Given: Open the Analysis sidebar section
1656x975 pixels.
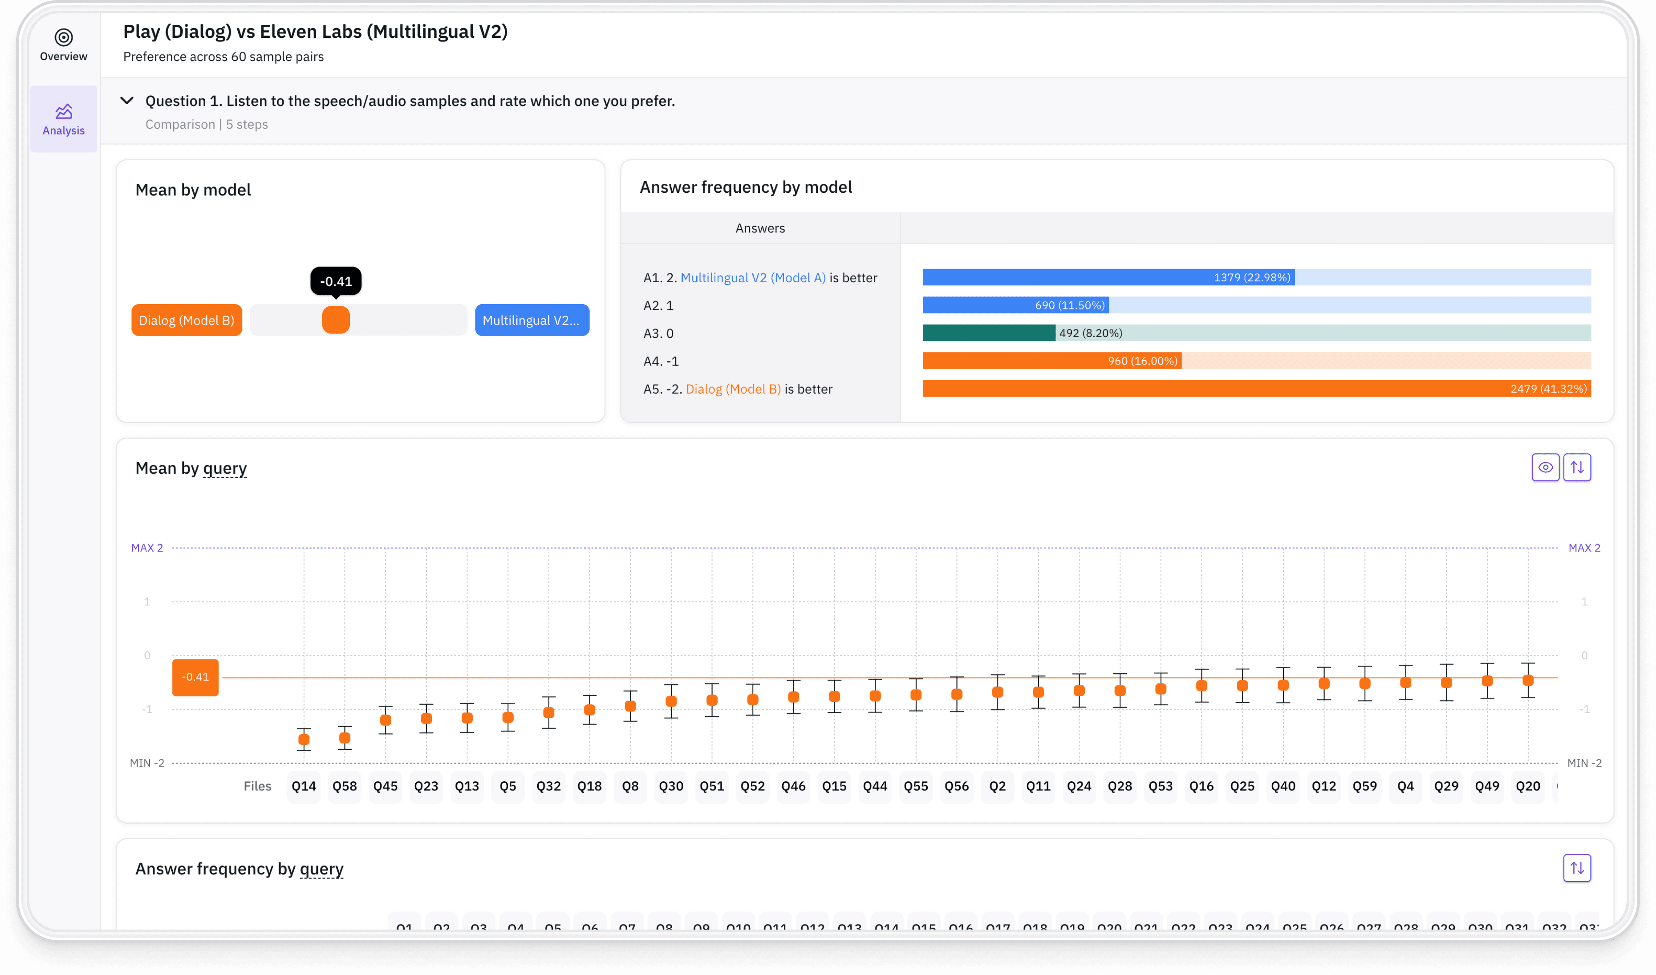Looking at the screenshot, I should click(x=63, y=119).
